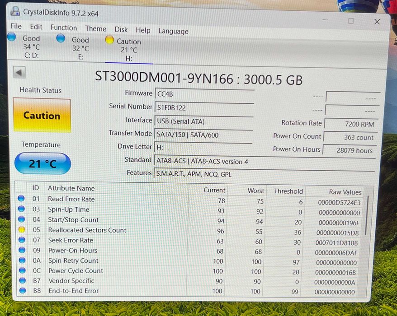Click the Raw Values column header
The height and width of the screenshot is (316, 397).
[x=345, y=192]
